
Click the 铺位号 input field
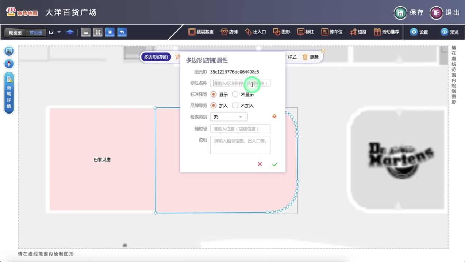[240, 129]
